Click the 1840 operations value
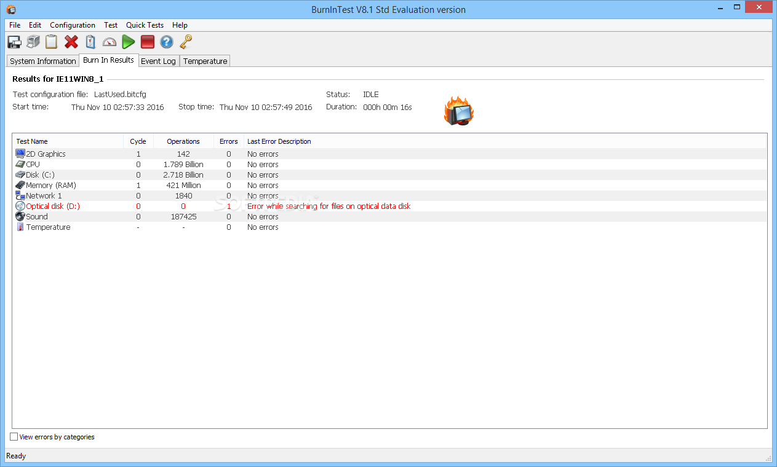The image size is (777, 467). click(x=183, y=195)
